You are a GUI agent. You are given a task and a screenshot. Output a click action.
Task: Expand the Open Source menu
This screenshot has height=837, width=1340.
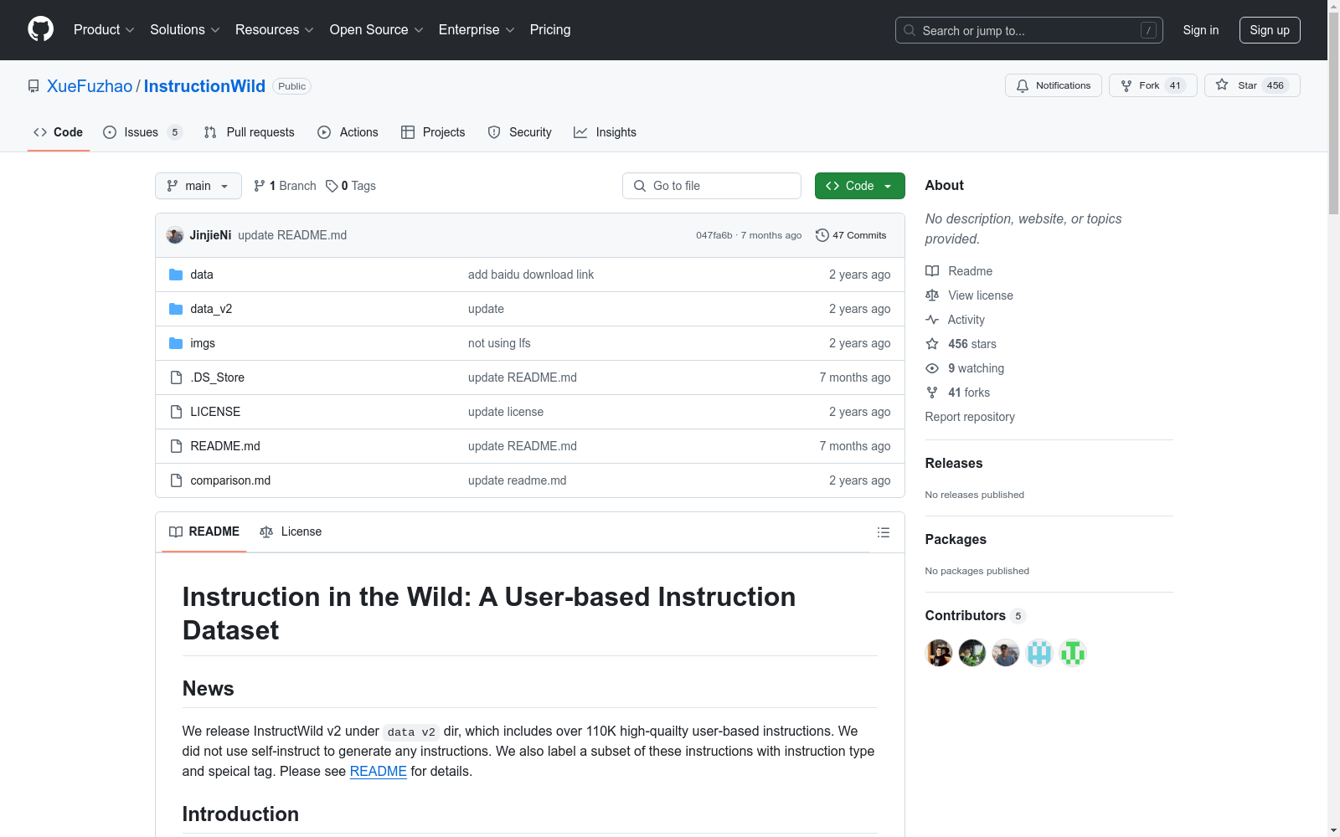point(377,29)
